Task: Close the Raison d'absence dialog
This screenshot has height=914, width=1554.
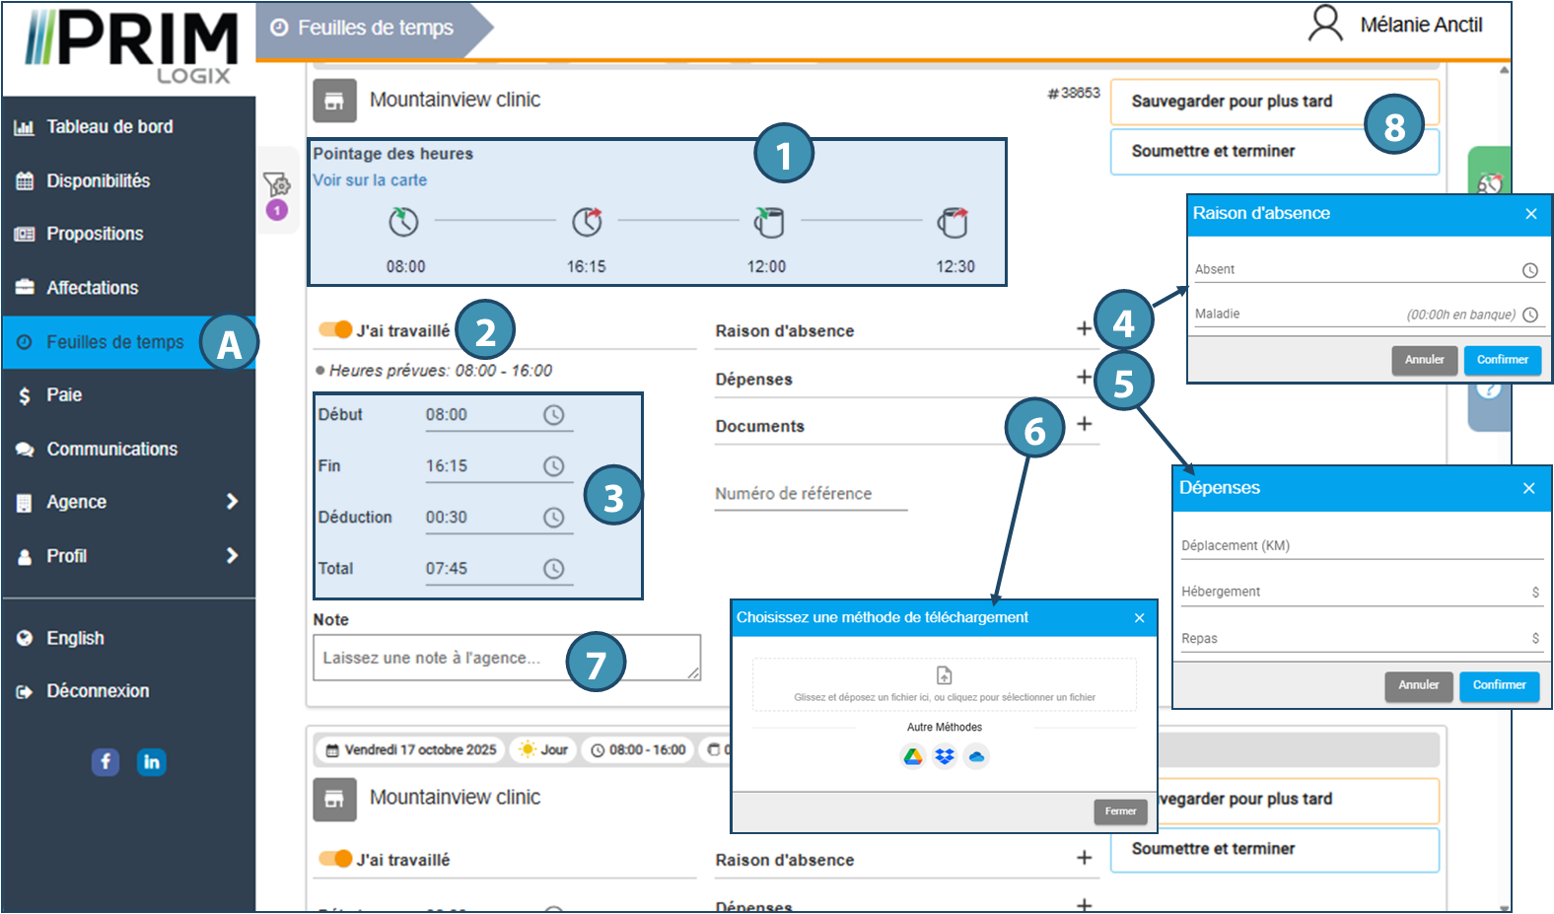Action: coord(1530,214)
